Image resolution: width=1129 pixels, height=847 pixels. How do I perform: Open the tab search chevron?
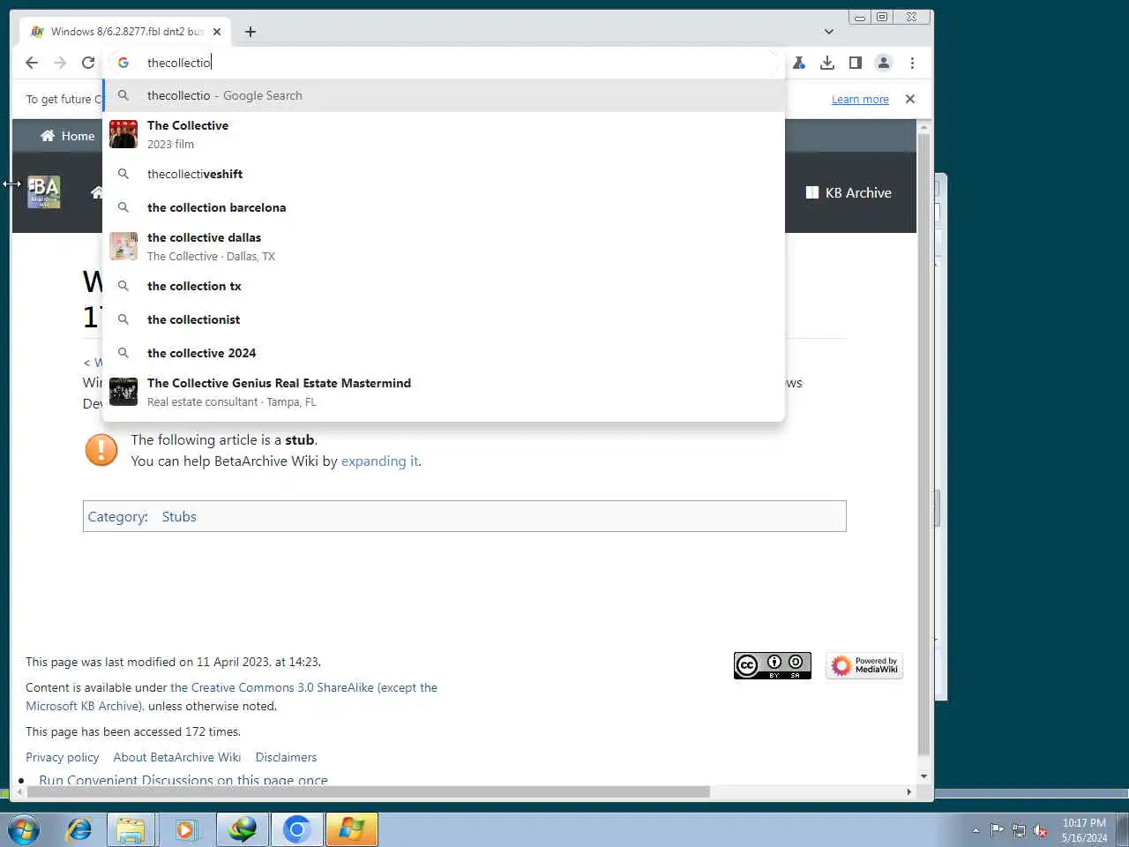click(x=829, y=32)
